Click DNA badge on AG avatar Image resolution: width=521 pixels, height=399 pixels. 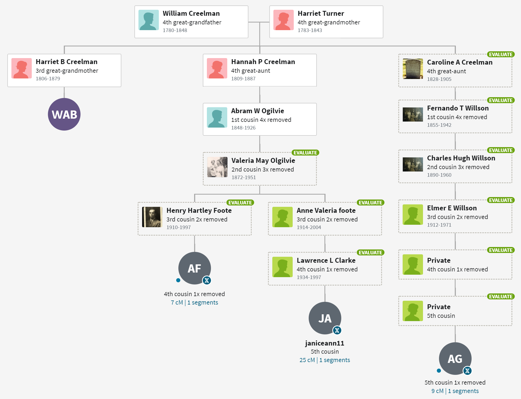(467, 371)
